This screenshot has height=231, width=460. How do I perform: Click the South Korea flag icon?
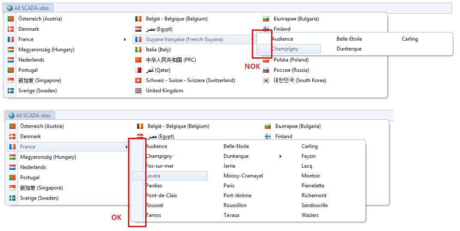(x=266, y=80)
